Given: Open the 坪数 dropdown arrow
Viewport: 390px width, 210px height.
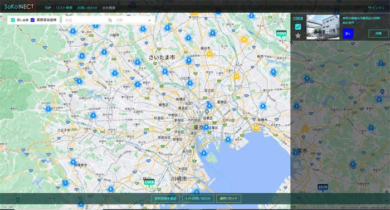Looking at the screenshot, I should point(149,21).
